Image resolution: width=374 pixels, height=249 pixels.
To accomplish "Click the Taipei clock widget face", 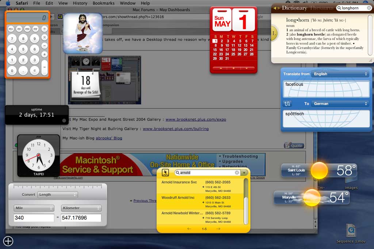I will 38,155.
